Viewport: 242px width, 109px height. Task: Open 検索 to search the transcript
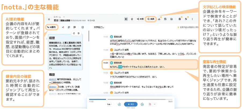point(151,19)
